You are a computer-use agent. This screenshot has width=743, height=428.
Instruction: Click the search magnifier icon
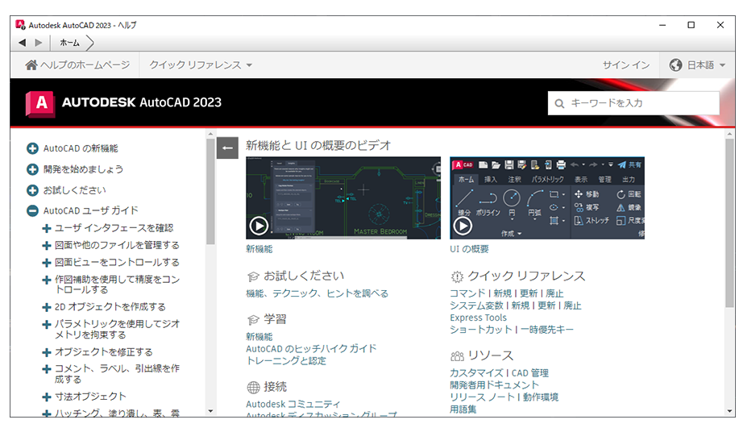click(559, 103)
